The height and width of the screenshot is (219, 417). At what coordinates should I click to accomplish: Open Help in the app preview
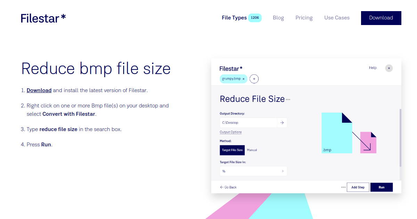tap(373, 68)
